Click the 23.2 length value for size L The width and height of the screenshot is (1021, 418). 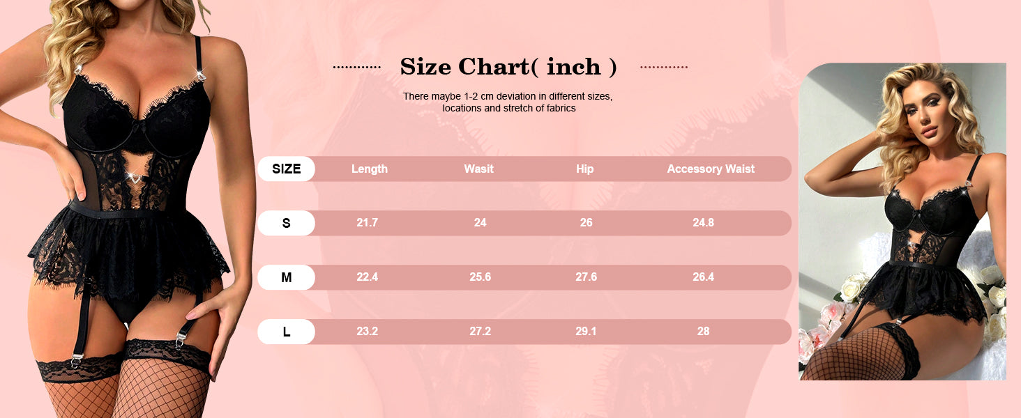tap(368, 332)
